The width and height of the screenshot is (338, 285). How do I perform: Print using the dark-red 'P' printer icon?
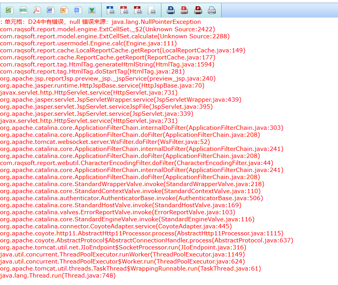[x=198, y=10]
